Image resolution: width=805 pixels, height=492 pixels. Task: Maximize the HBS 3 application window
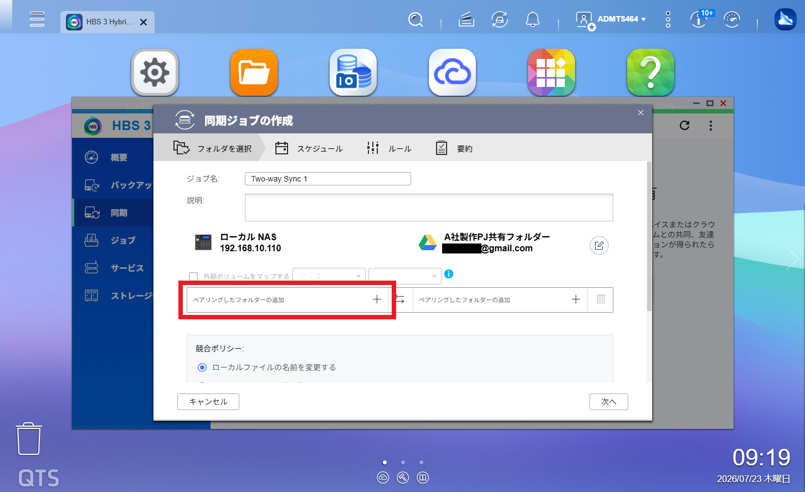click(710, 103)
